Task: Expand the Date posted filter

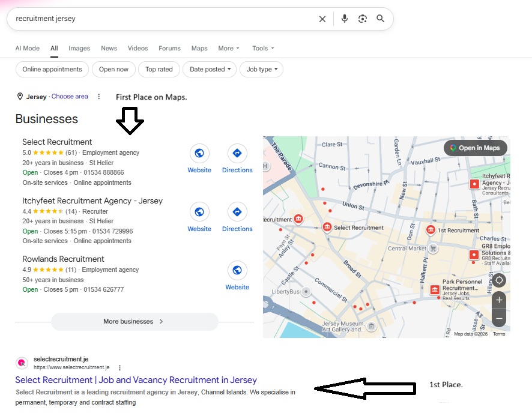Action: 210,69
